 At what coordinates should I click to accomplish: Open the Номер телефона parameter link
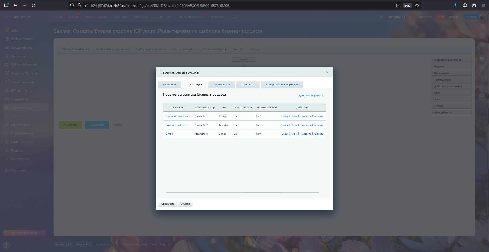[176, 125]
